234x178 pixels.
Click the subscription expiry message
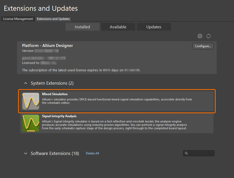tap(81, 70)
